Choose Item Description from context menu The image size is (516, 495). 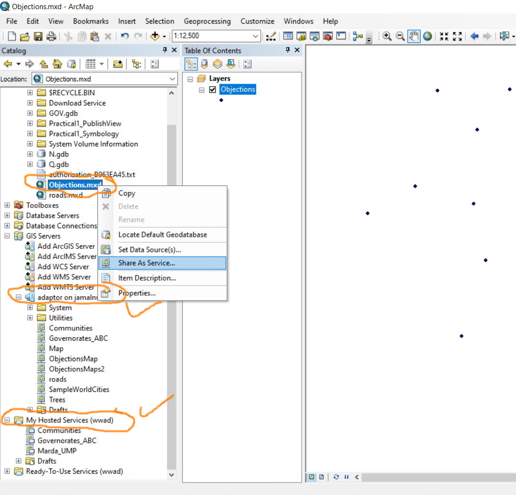tap(162, 278)
